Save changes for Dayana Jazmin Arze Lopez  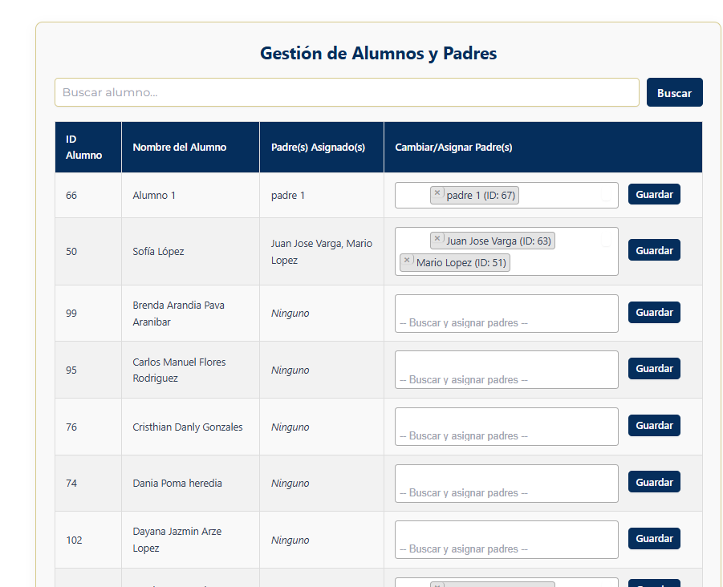tap(654, 538)
